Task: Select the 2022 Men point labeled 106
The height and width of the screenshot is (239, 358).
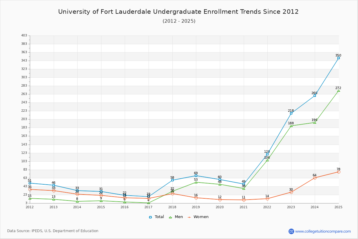Action: 267,160
